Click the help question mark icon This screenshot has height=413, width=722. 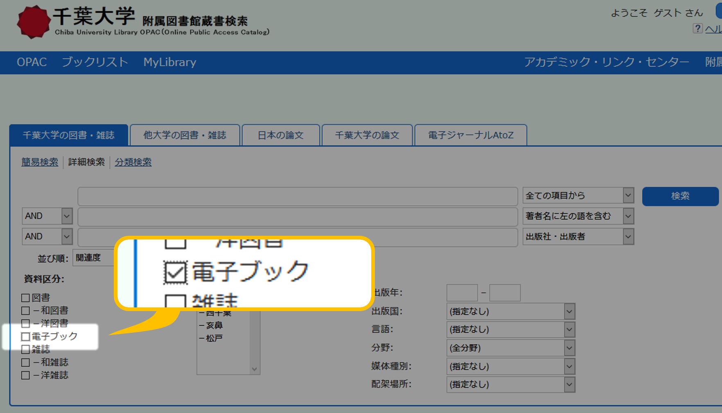(697, 29)
